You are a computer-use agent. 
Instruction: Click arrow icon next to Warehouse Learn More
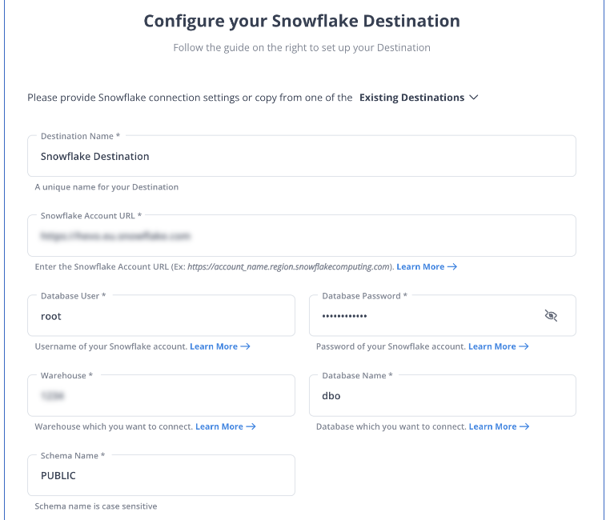(251, 426)
